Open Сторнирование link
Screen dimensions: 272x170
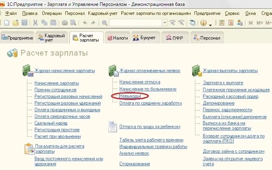(135, 164)
